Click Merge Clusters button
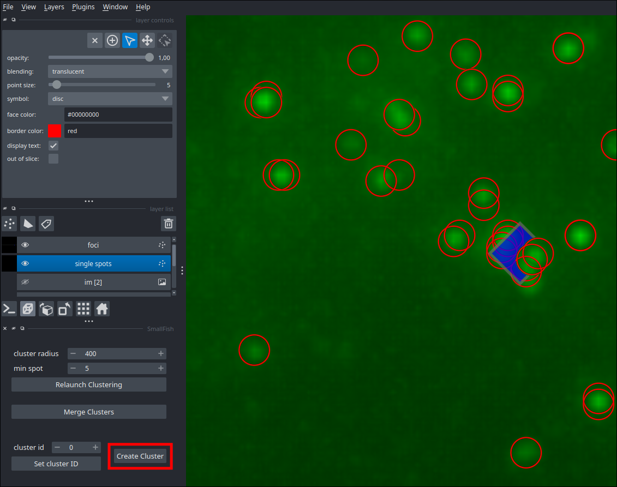 89,412
